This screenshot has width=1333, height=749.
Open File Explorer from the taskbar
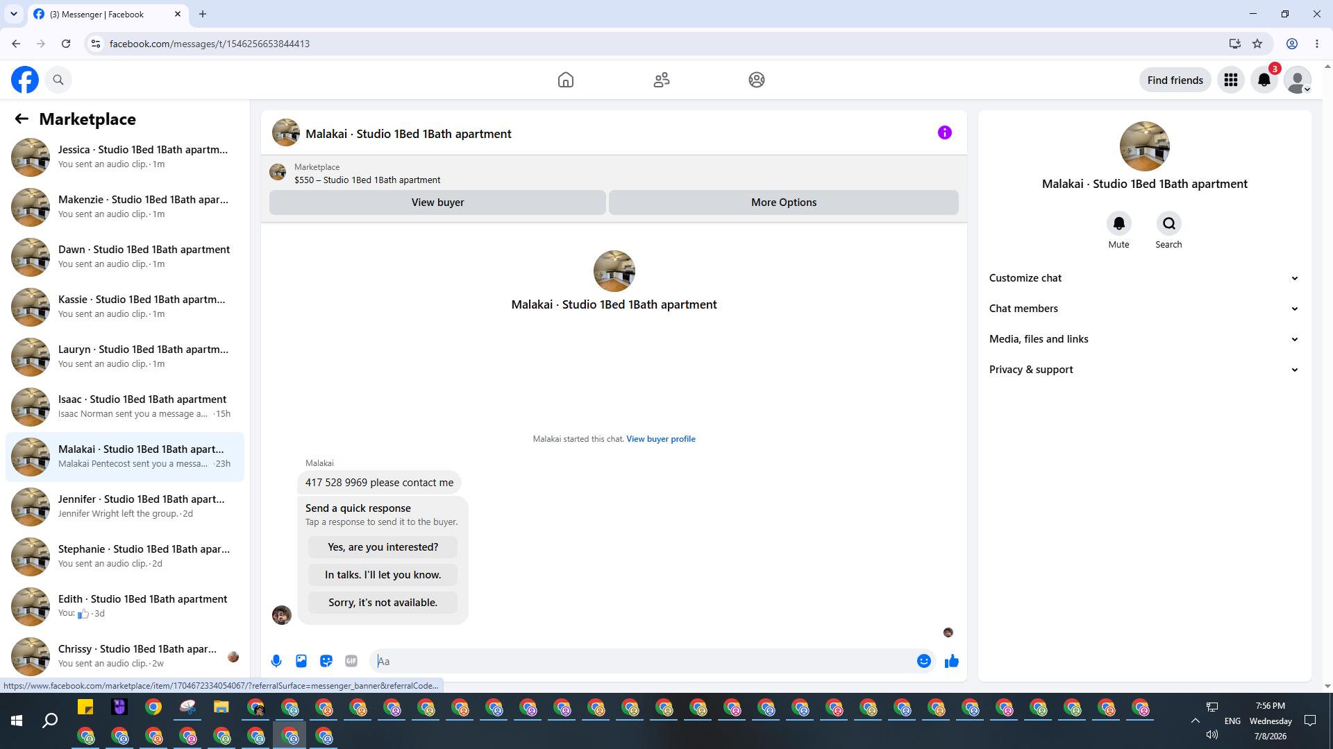pos(221,707)
